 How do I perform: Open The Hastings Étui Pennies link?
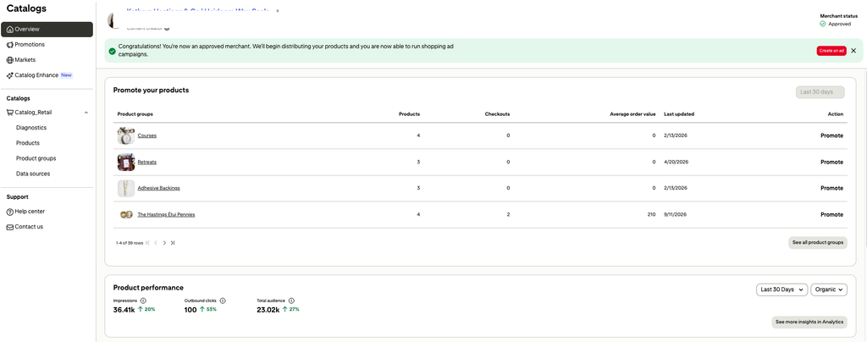coord(166,215)
